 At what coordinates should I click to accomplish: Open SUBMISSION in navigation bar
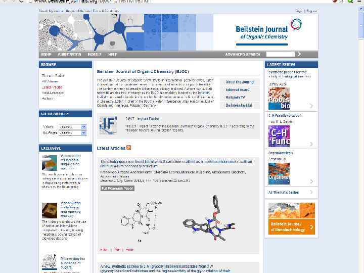tap(69, 54)
